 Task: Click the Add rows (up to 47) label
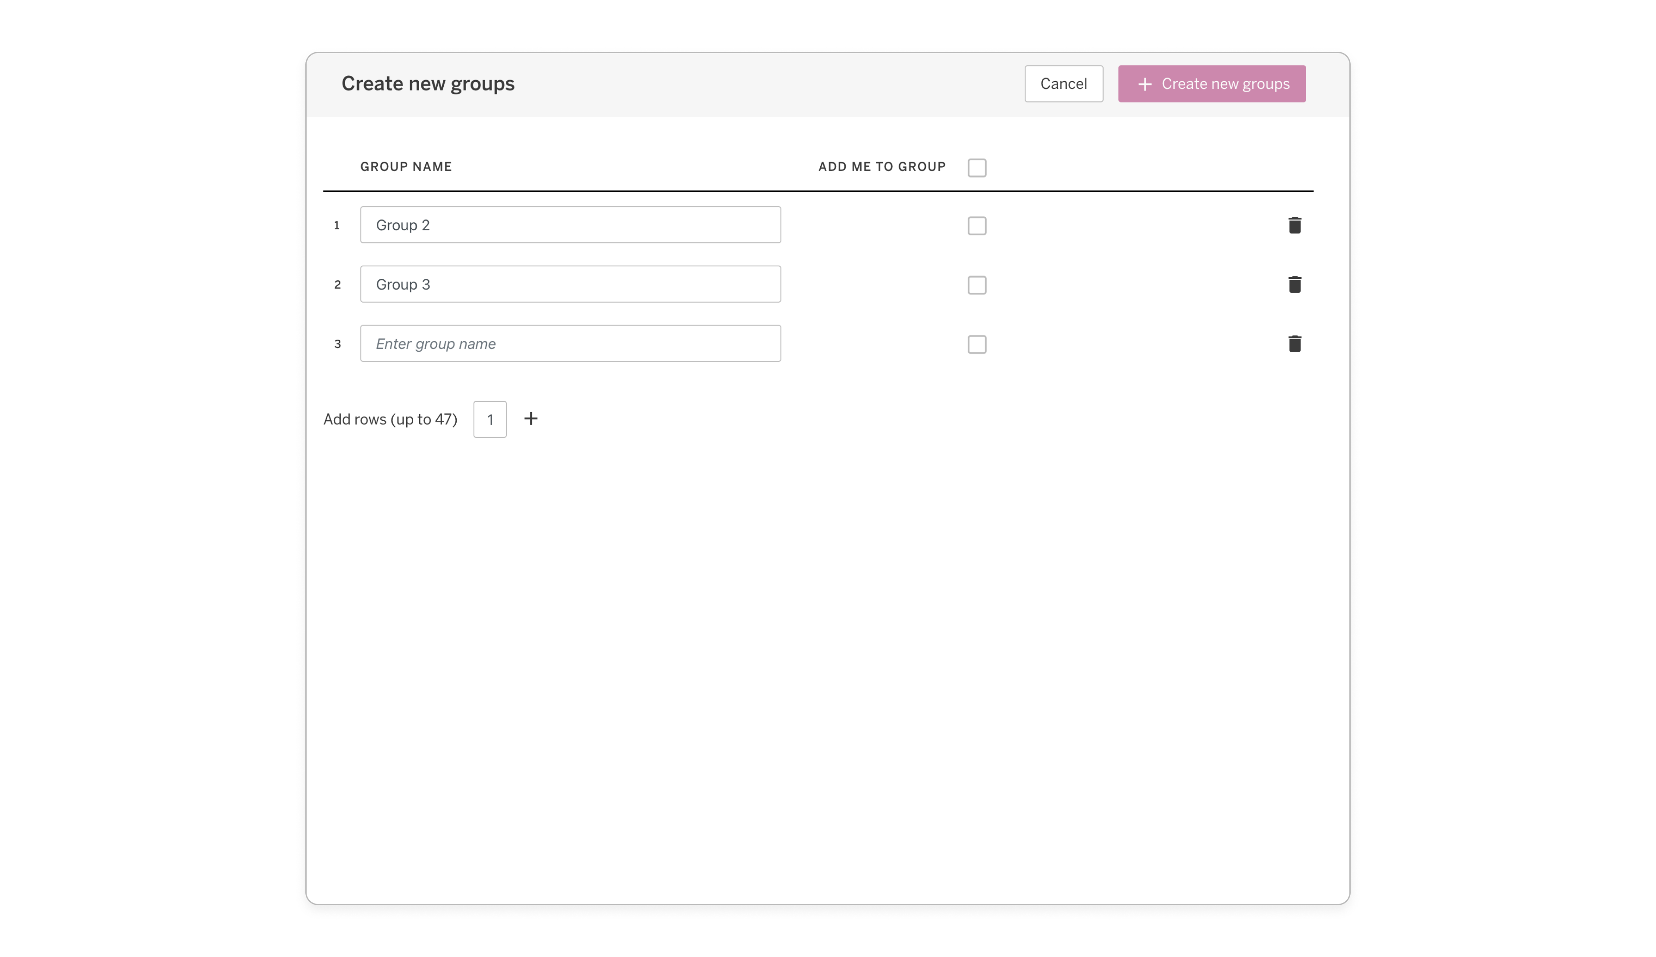[x=390, y=419]
